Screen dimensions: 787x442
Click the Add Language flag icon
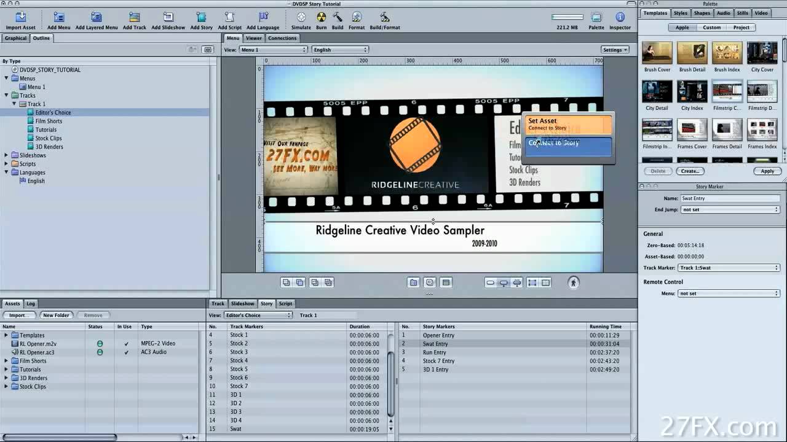tap(263, 17)
